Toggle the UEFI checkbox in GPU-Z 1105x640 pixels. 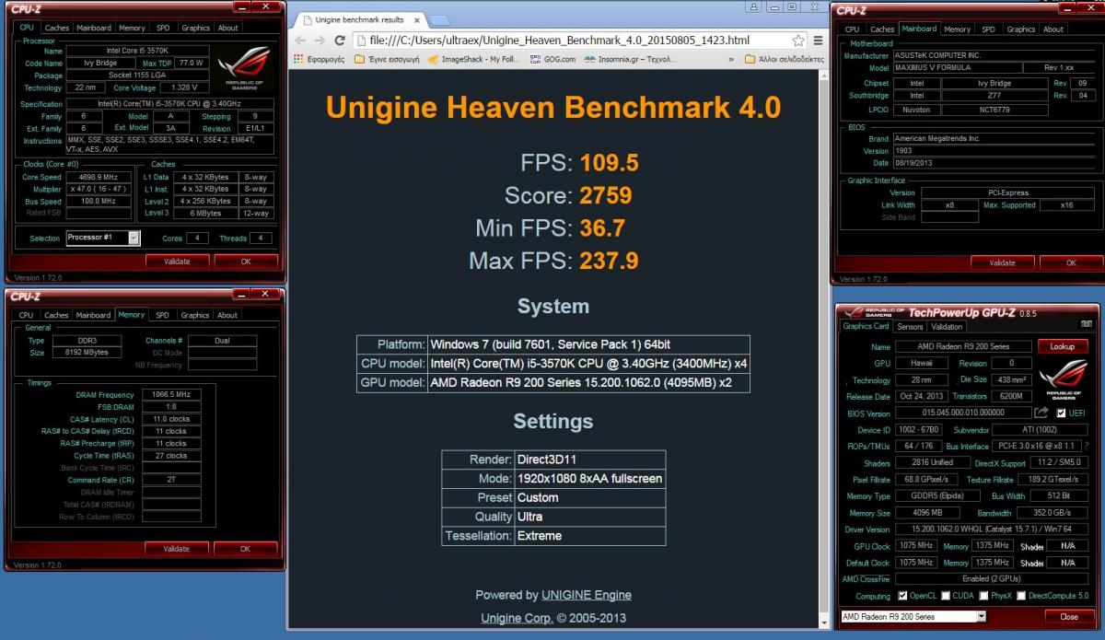1062,413
